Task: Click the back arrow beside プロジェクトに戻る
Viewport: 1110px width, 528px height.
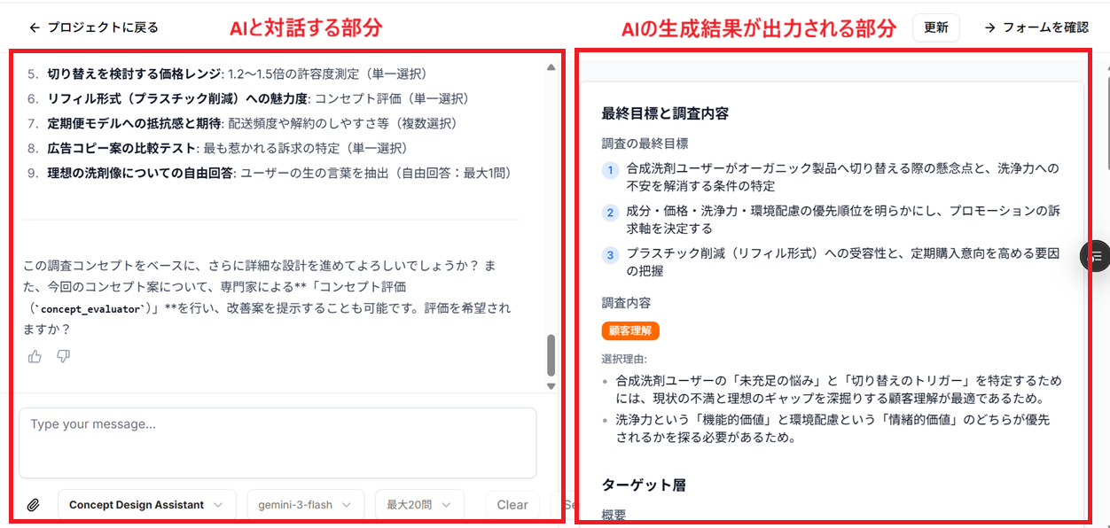Action: point(35,27)
